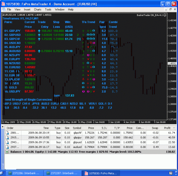The height and width of the screenshot is (176, 178).
Task: Click the 06. AUDUSD pair label
Action: [13, 51]
